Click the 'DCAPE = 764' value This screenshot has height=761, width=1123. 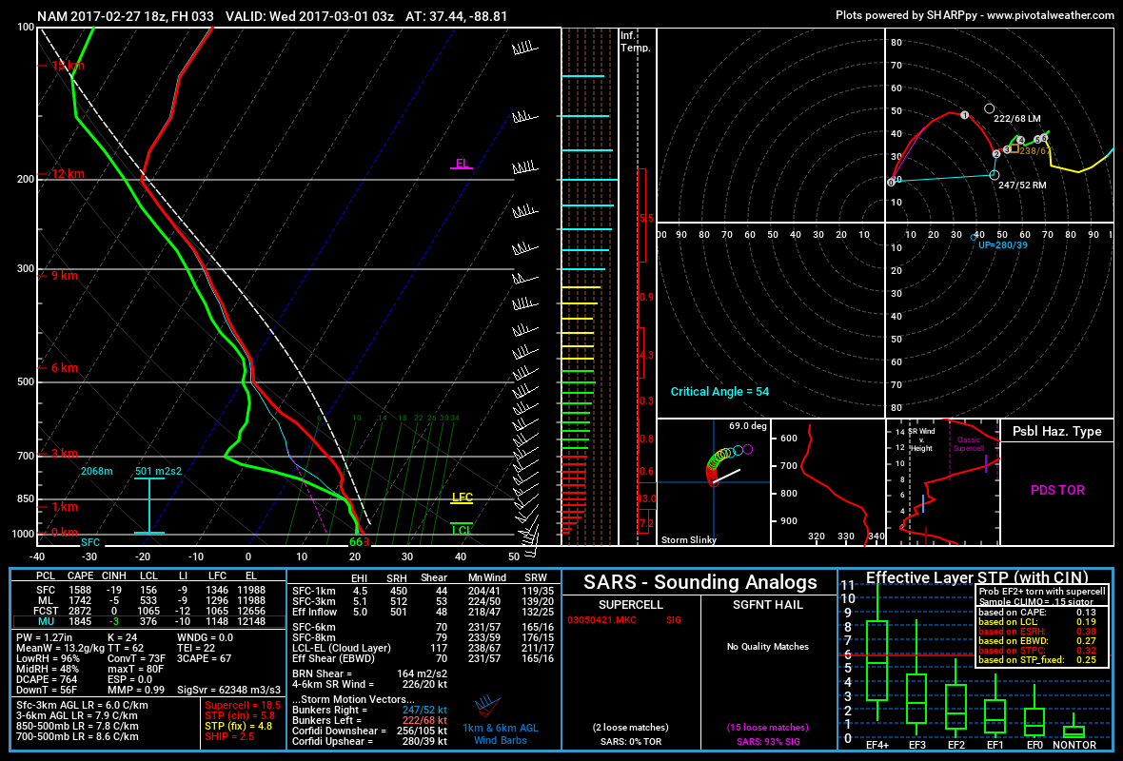tap(47, 679)
